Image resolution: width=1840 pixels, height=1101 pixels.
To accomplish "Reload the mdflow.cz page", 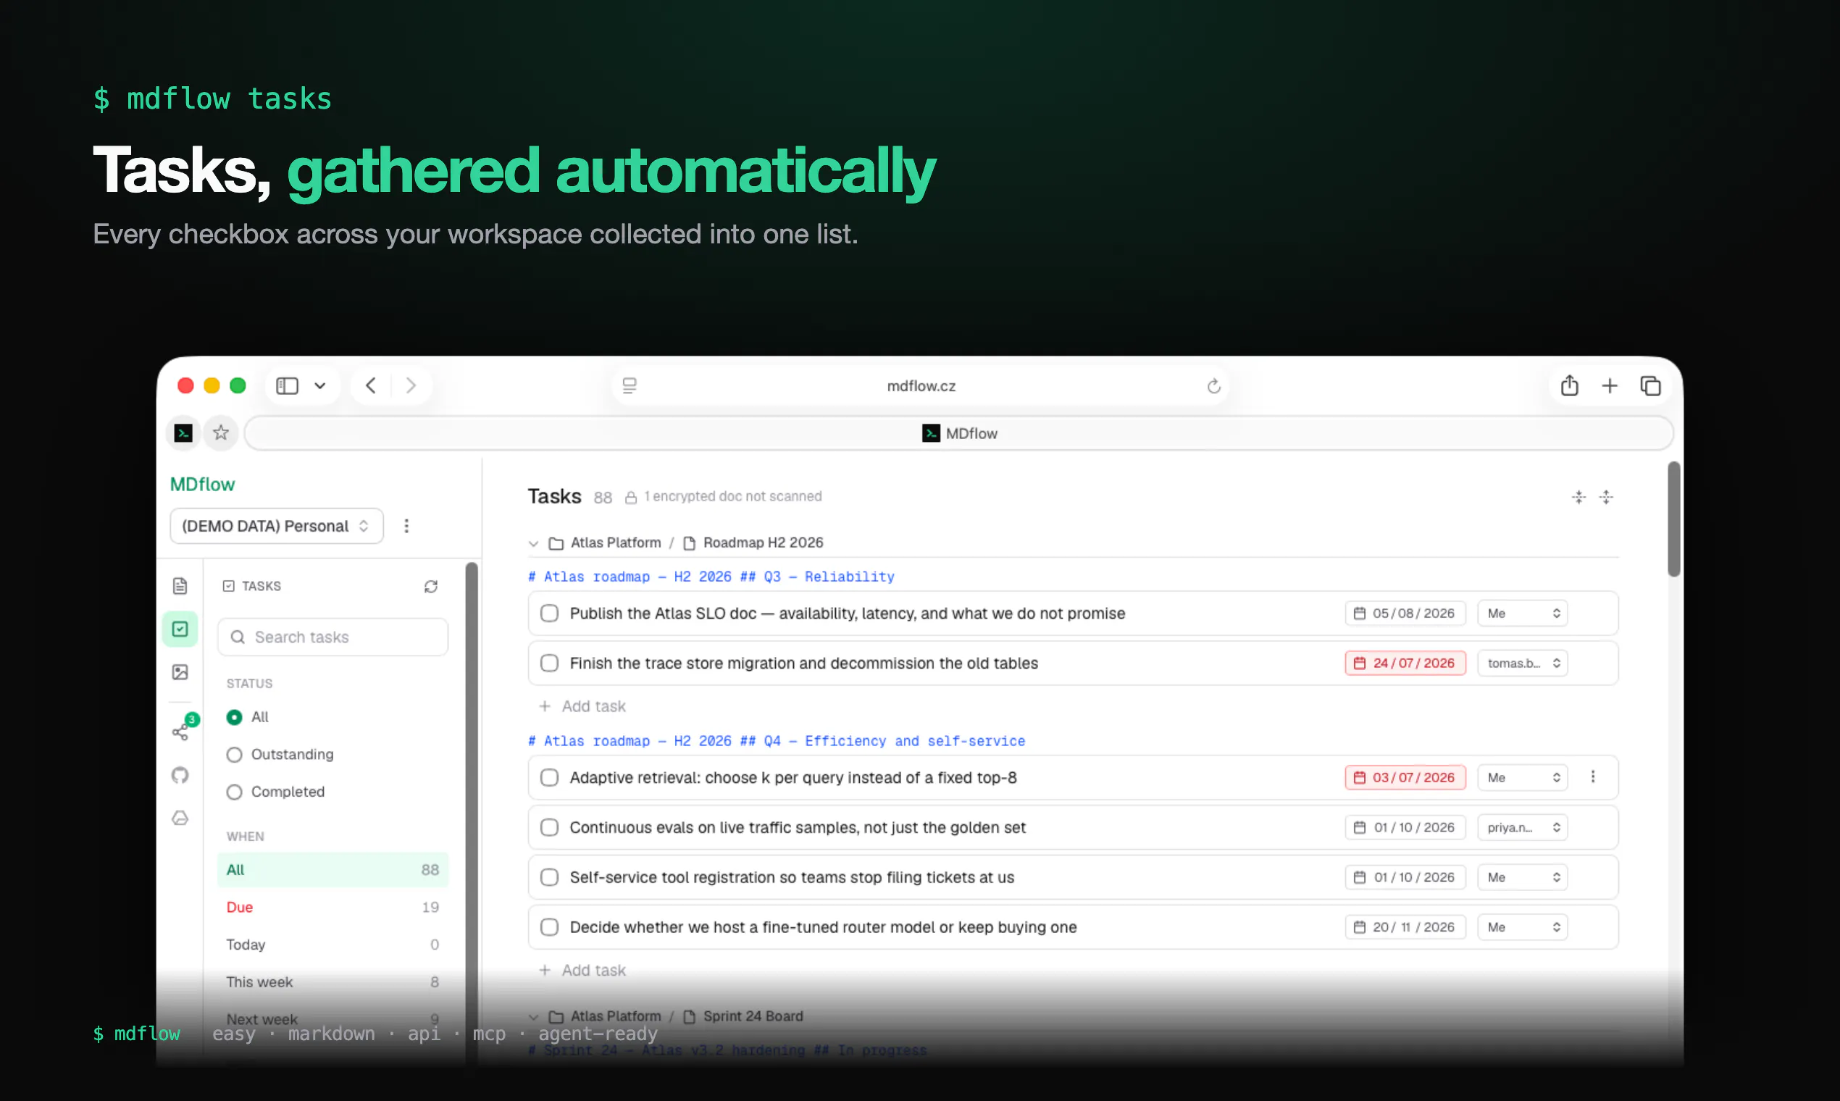I will tap(1214, 386).
